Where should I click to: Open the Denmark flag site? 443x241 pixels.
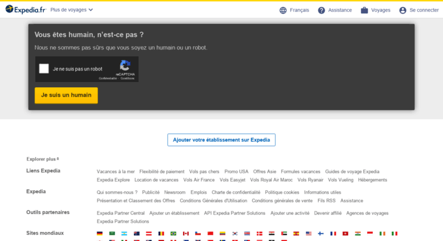(259, 234)
